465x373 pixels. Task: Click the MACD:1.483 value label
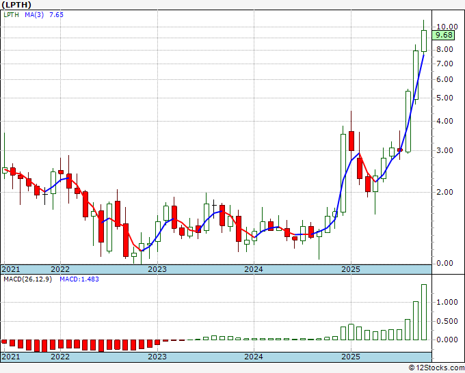click(x=79, y=279)
